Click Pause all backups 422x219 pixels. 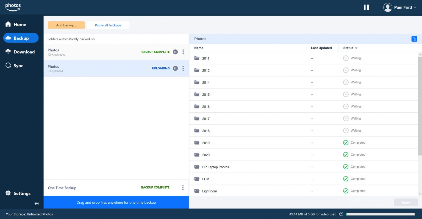(108, 25)
